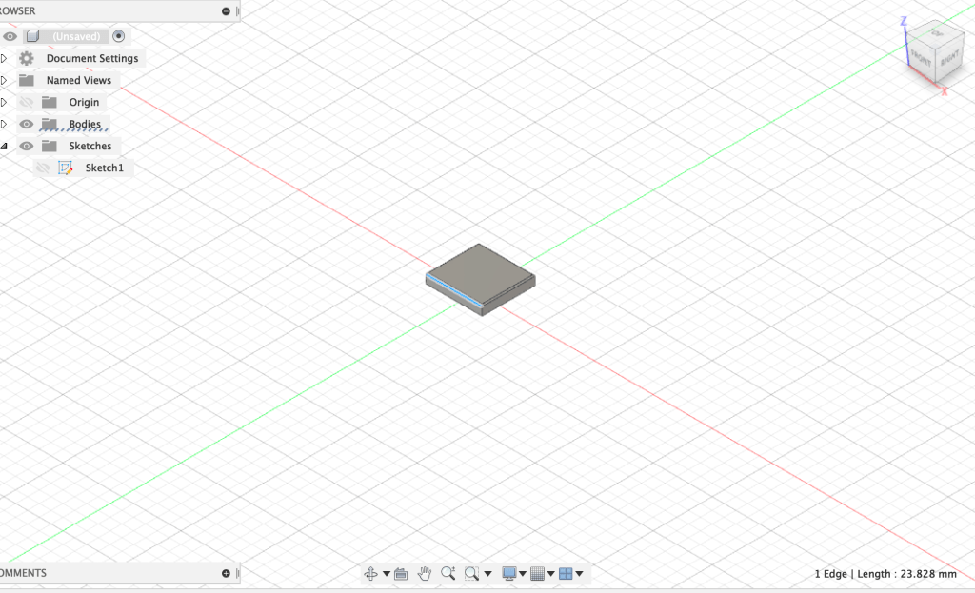Click the Sketch1 sketch icon
The height and width of the screenshot is (593, 975).
66,168
